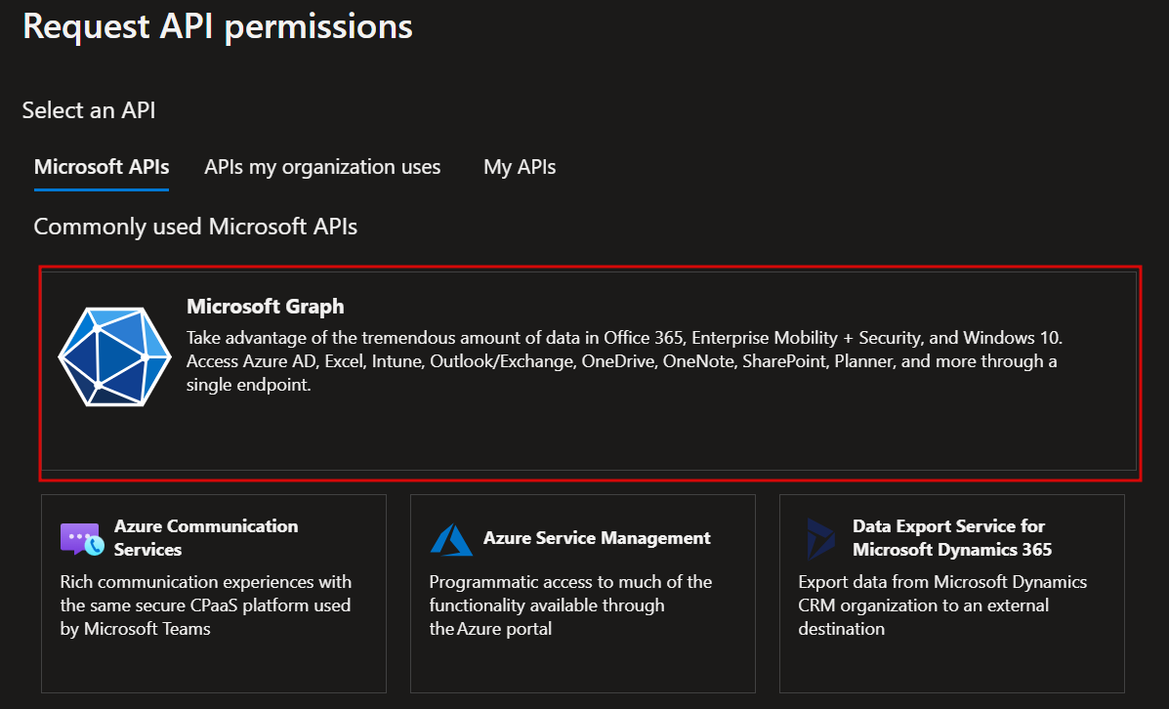Open the Microsoft Graph card title
This screenshot has height=709, width=1169.
266,307
